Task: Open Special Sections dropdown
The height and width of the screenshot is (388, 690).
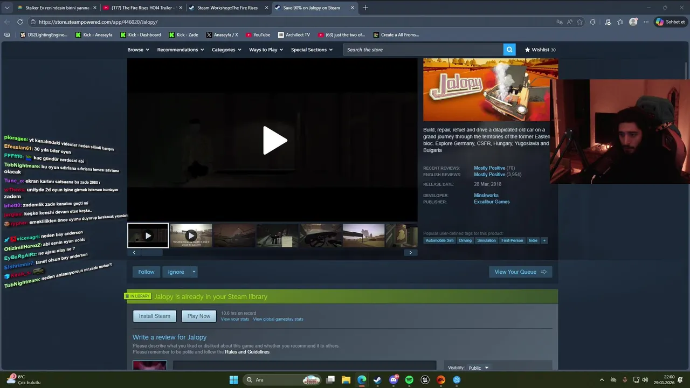Action: click(x=312, y=50)
